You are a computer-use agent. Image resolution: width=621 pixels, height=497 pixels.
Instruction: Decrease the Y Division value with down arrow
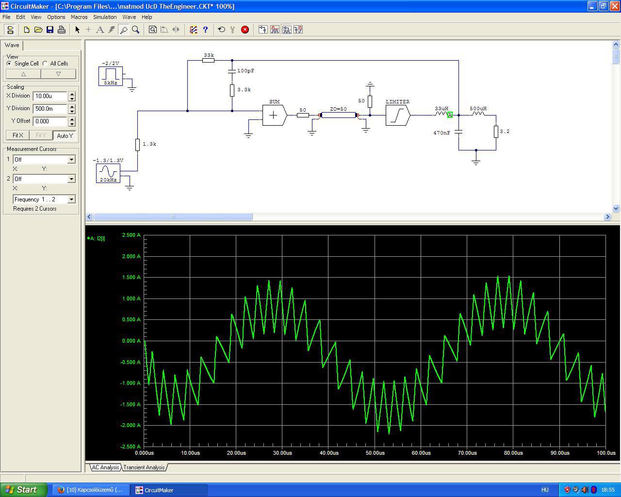pos(72,111)
